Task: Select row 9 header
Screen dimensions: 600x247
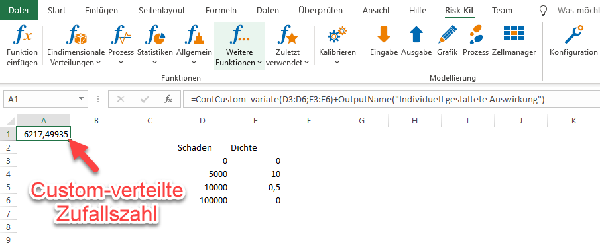Action: coord(8,240)
